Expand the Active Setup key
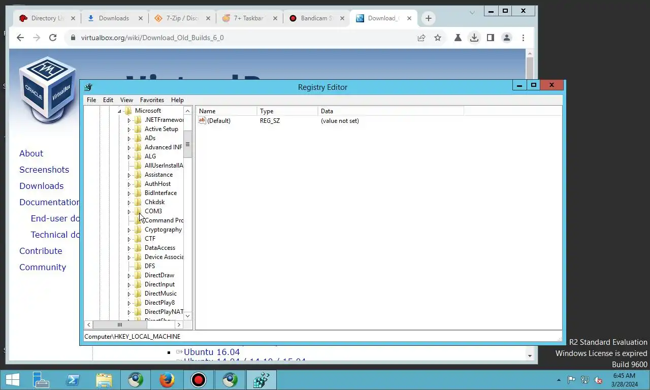Screen dimensions: 650x390 tap(129, 129)
